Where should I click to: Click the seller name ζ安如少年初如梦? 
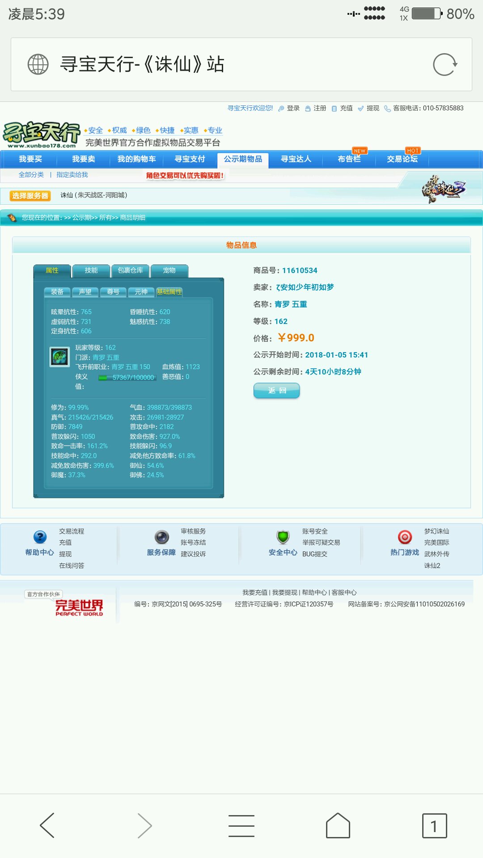[305, 287]
